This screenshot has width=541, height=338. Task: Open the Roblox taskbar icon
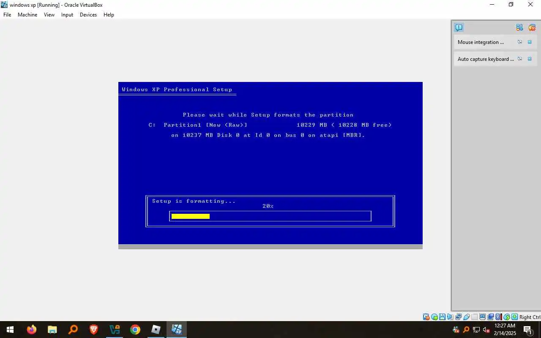pyautogui.click(x=156, y=330)
